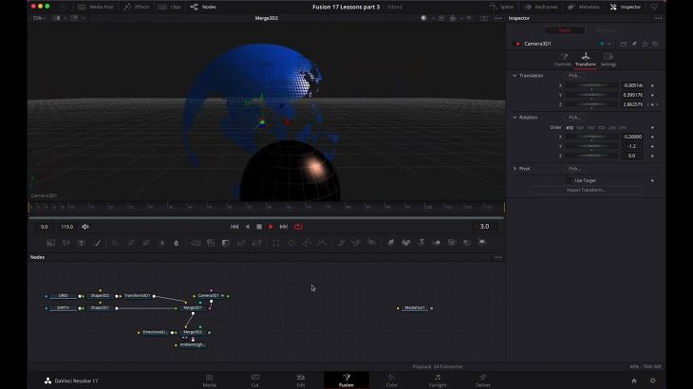Viewport: 693px width, 389px height.
Task: Play forward with the red play button
Action: 271,227
